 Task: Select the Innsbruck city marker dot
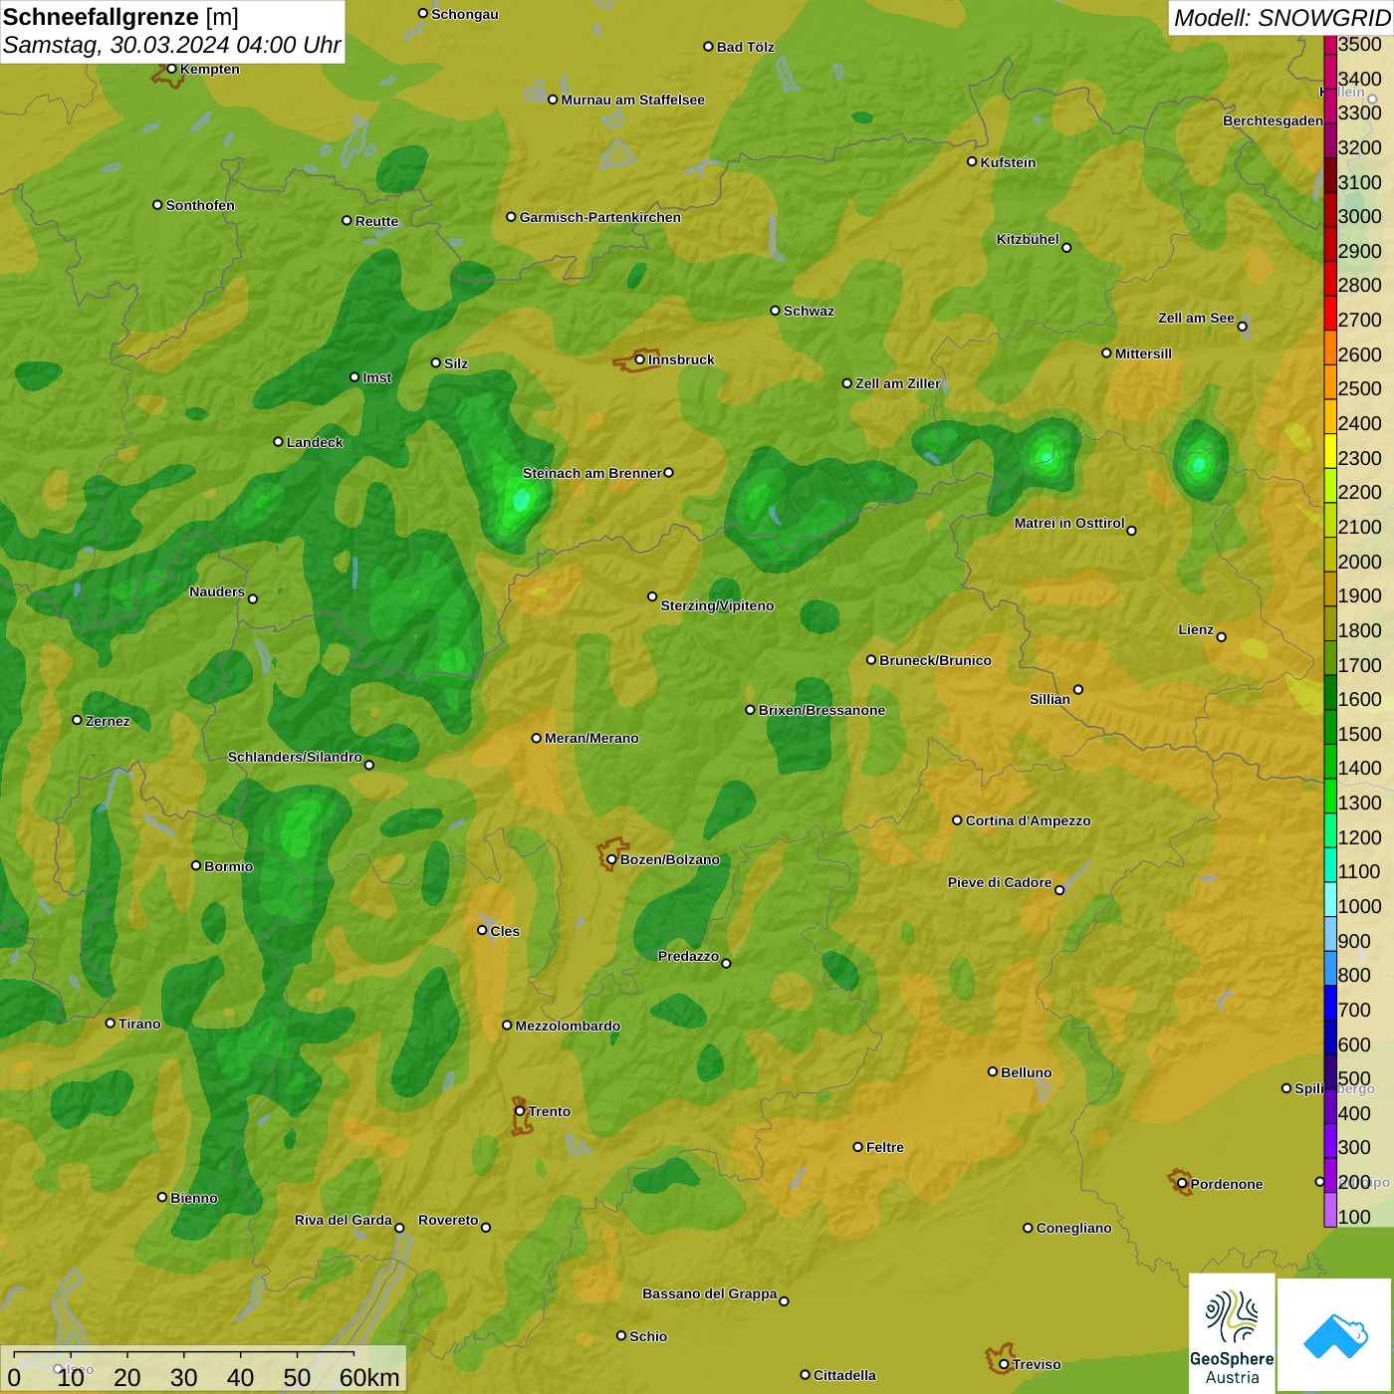click(x=640, y=359)
